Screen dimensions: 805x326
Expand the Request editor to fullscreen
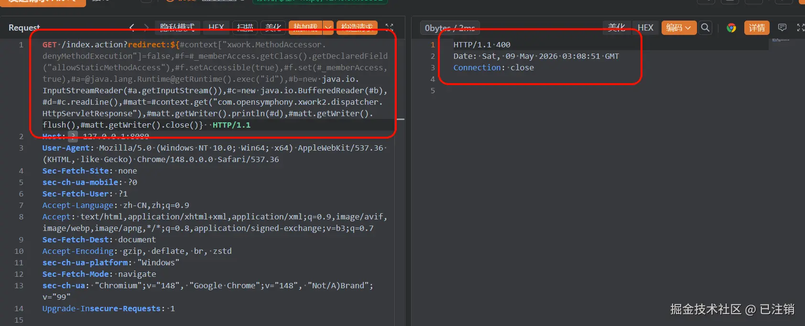(x=390, y=27)
